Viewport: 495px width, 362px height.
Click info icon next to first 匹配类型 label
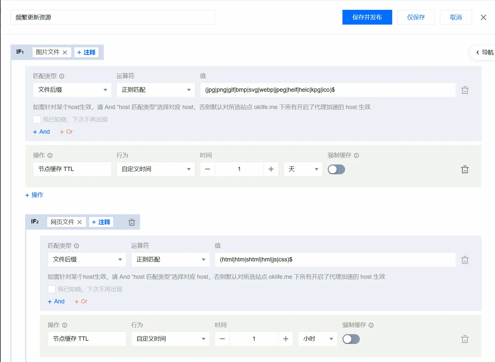tap(62, 76)
